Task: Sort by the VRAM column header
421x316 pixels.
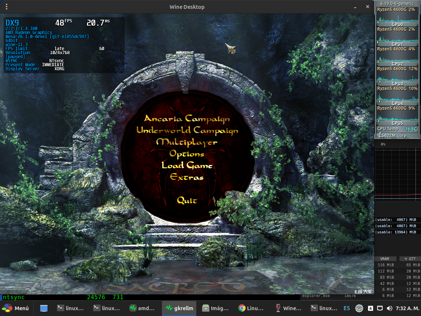Action: tap(385, 259)
